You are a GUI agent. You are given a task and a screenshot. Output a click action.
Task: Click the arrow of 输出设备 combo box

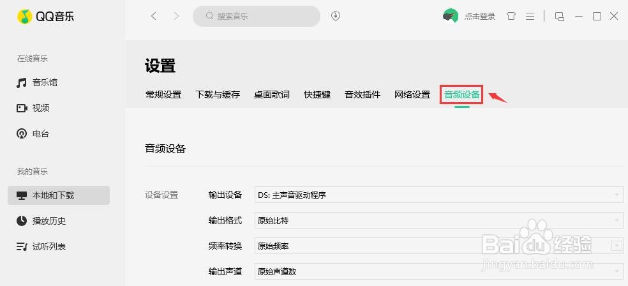point(617,195)
